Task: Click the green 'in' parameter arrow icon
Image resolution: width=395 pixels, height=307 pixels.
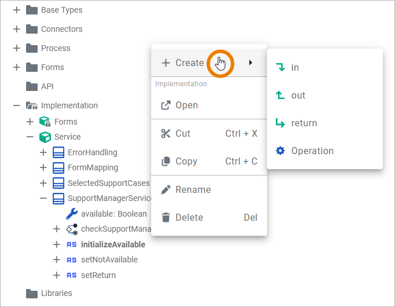Action: [x=281, y=67]
